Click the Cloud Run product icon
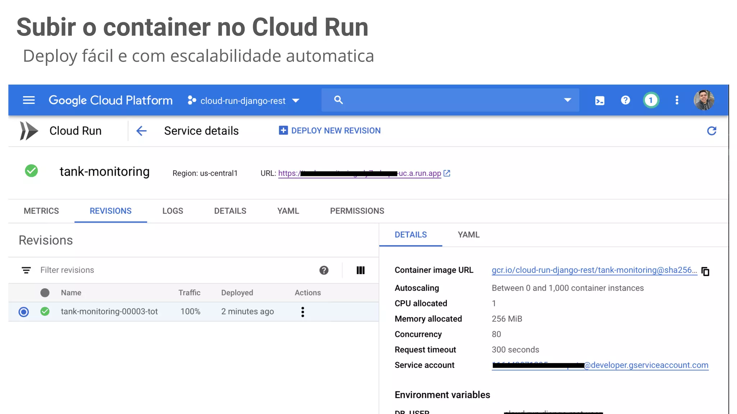This screenshot has width=737, height=414. pos(29,131)
